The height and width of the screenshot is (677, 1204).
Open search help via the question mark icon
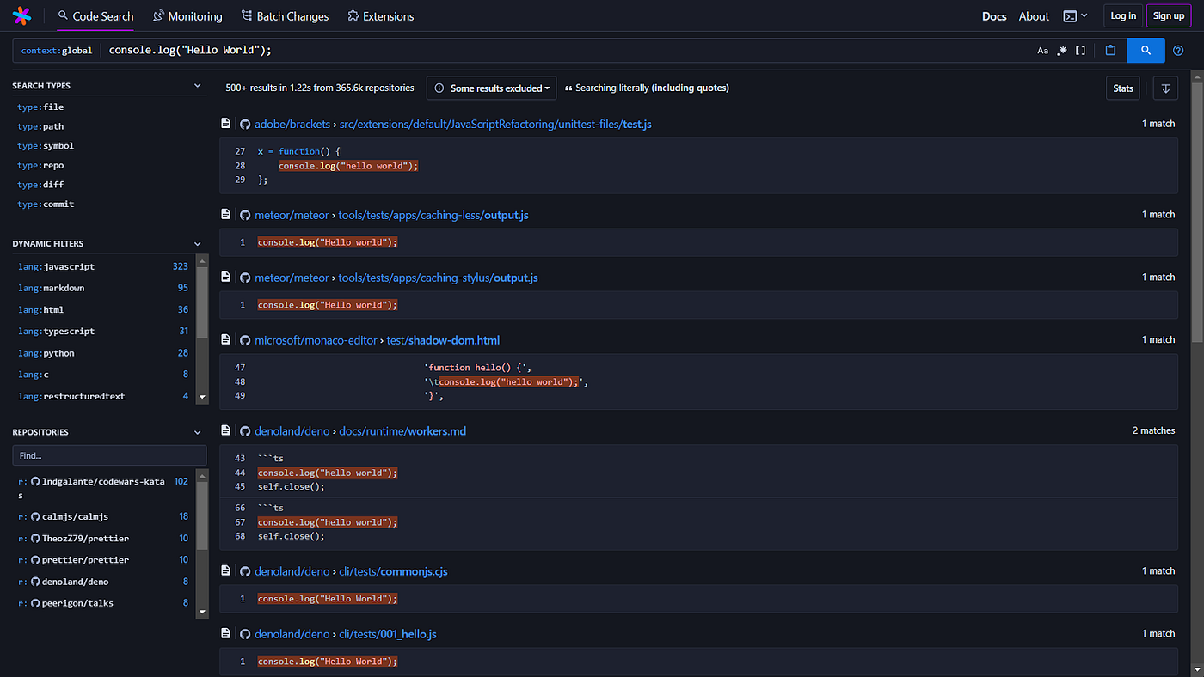pos(1177,50)
